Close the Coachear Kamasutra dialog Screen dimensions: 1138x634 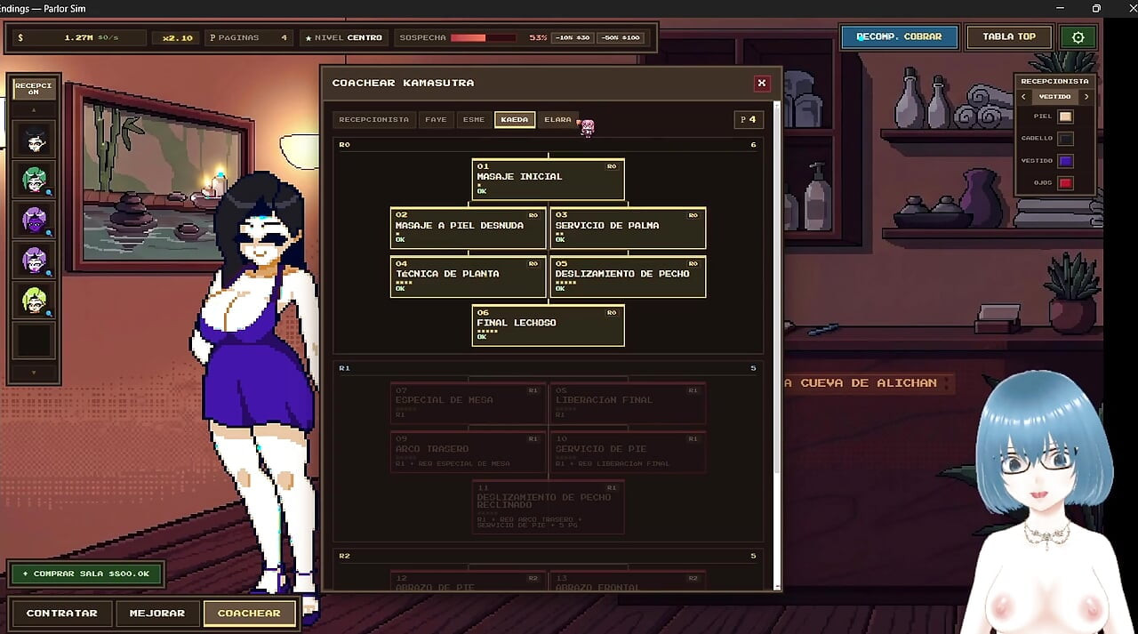(761, 83)
